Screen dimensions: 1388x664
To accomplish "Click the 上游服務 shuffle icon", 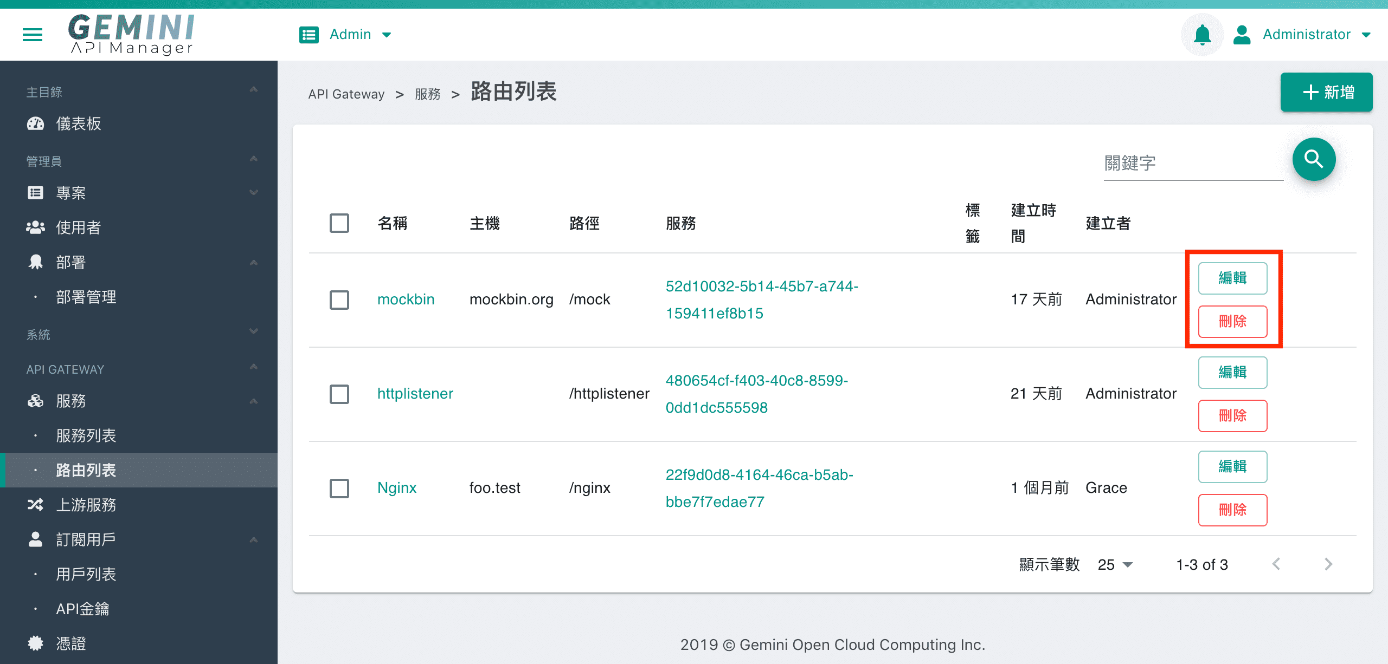I will 36,505.
